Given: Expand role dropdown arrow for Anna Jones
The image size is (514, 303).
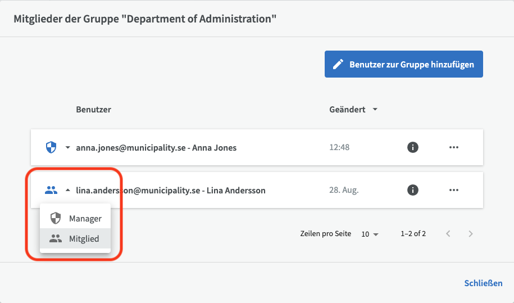Looking at the screenshot, I should click(68, 148).
